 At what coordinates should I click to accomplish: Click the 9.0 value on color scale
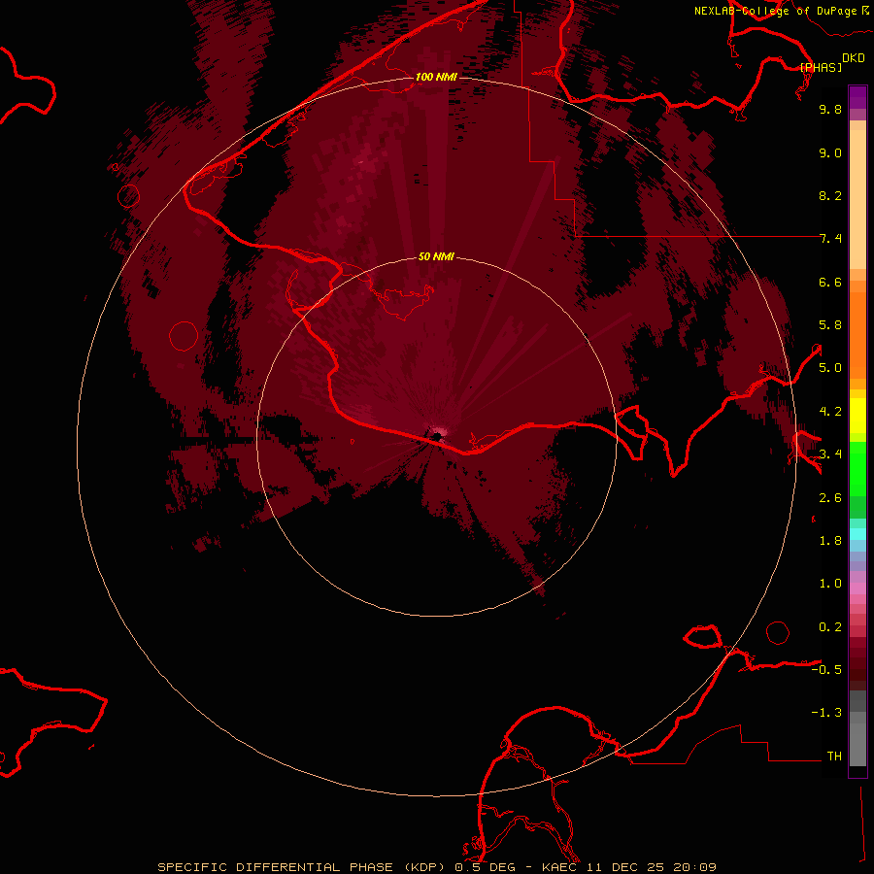pyautogui.click(x=830, y=152)
